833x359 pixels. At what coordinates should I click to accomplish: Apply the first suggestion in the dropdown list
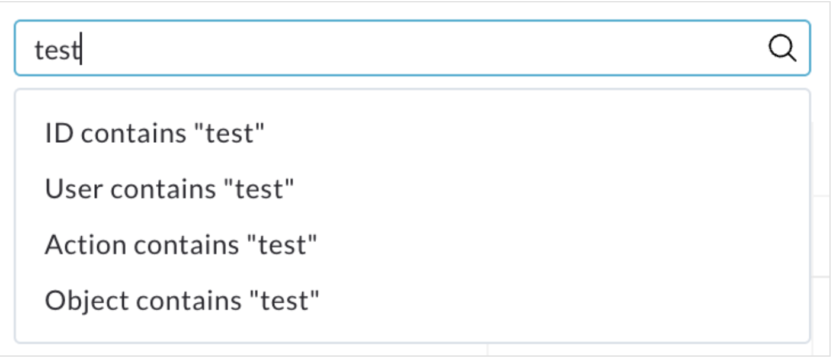click(x=412, y=134)
